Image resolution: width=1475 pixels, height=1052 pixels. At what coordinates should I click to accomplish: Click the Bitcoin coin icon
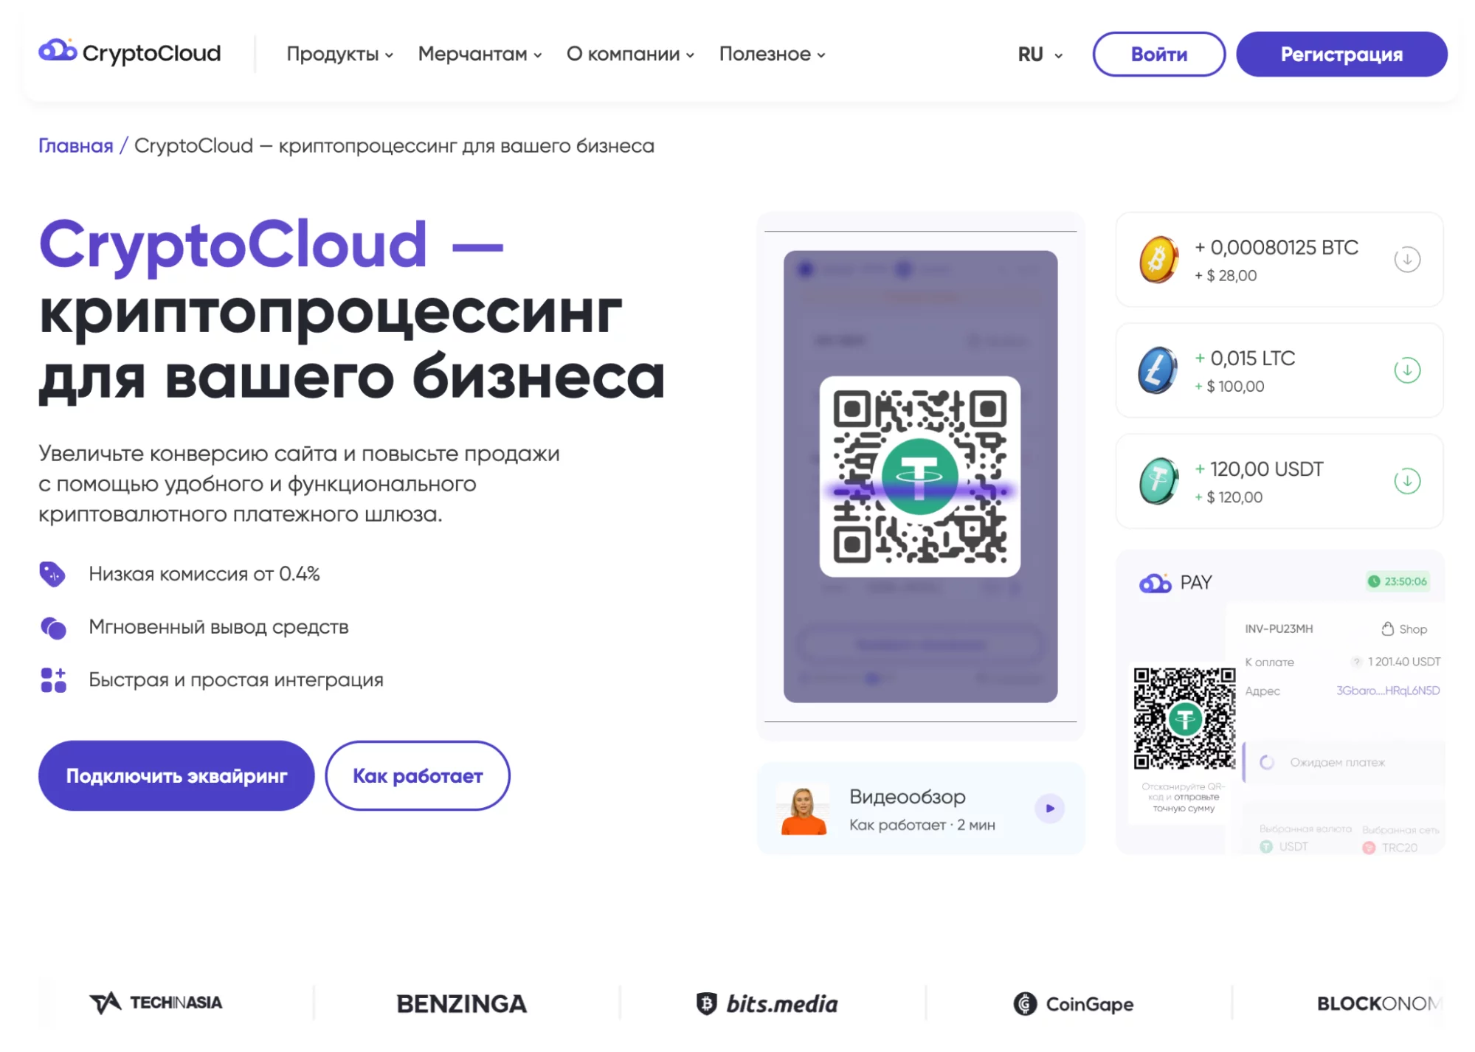[1158, 260]
